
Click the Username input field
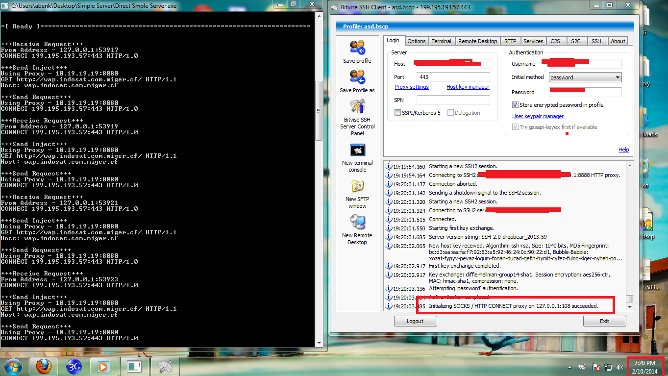point(585,64)
